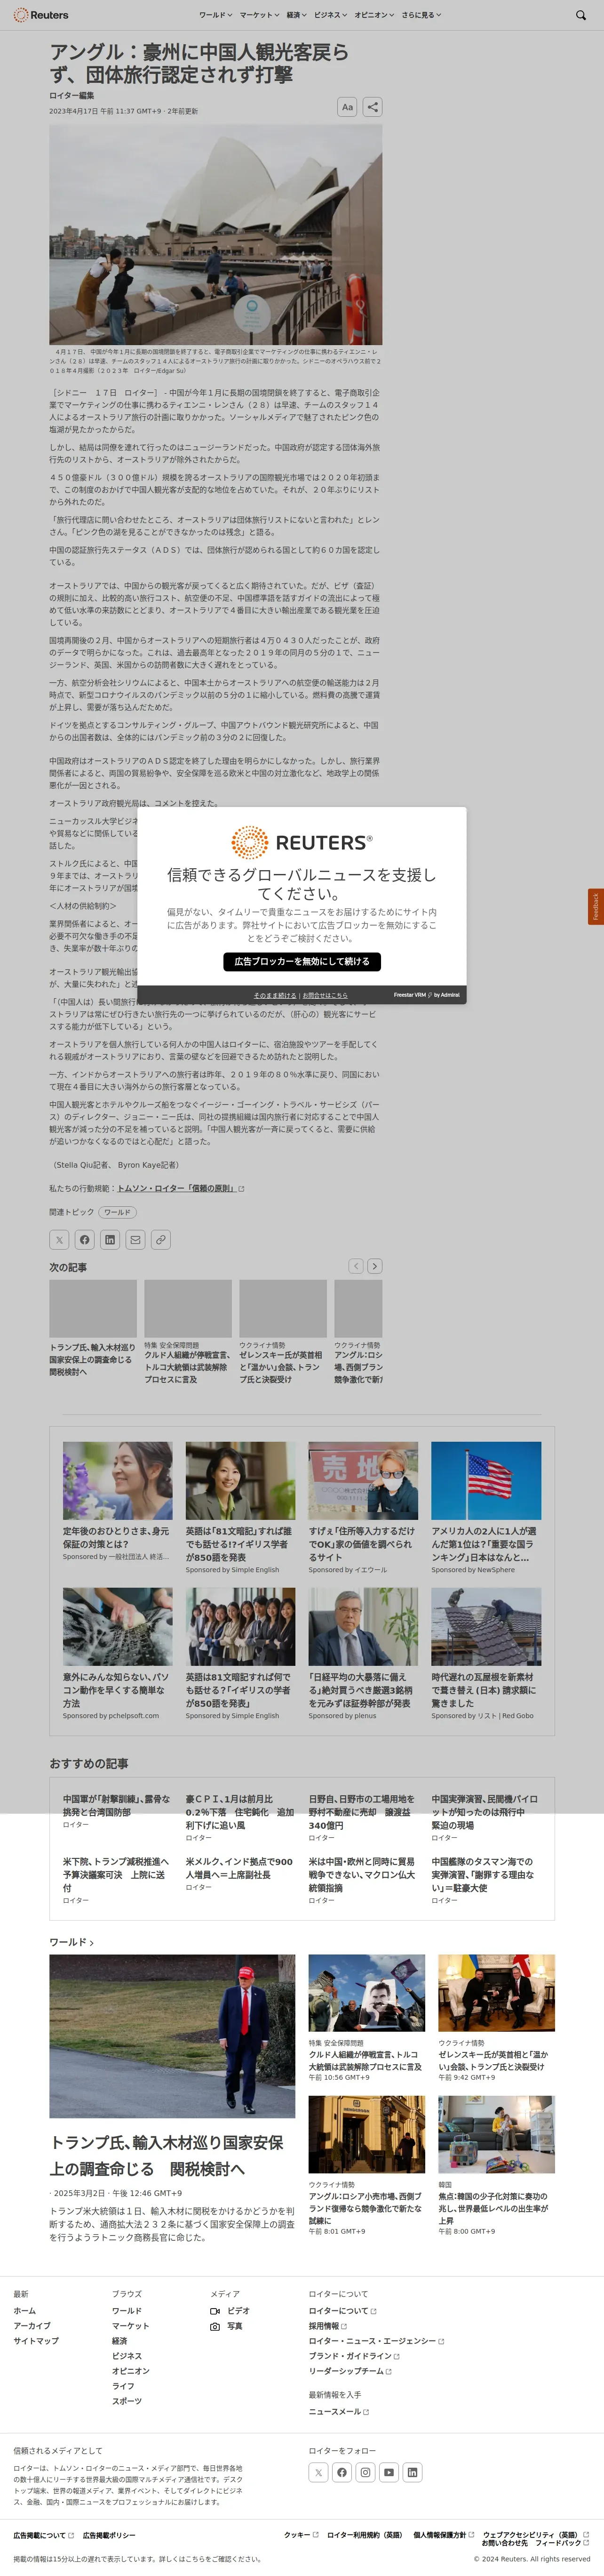This screenshot has width=604, height=2576.
Task: Click previous arrow in 次の記事 carousel
Action: (356, 1266)
